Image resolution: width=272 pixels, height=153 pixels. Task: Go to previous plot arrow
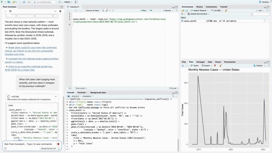tap(183, 65)
